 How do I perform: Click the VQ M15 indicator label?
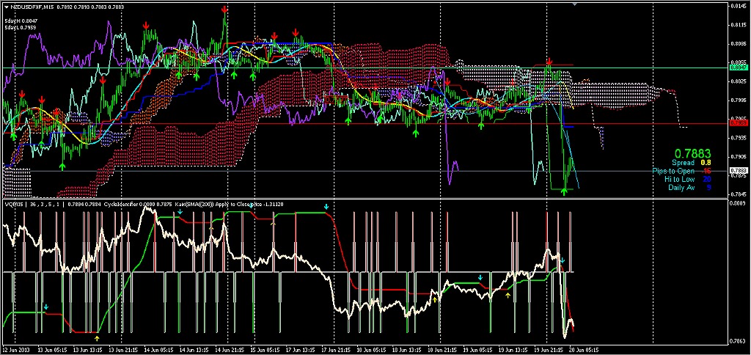(15, 205)
